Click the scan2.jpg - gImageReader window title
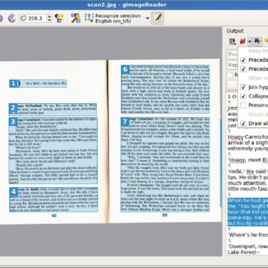The height and width of the screenshot is (268, 268). point(126,5)
